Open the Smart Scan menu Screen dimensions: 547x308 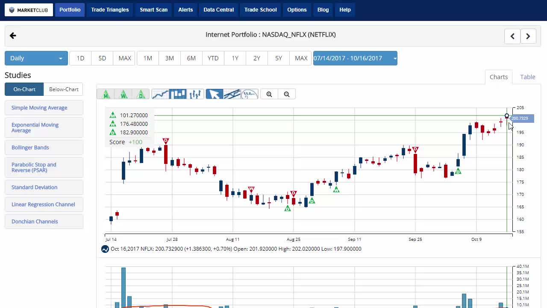pyautogui.click(x=154, y=10)
